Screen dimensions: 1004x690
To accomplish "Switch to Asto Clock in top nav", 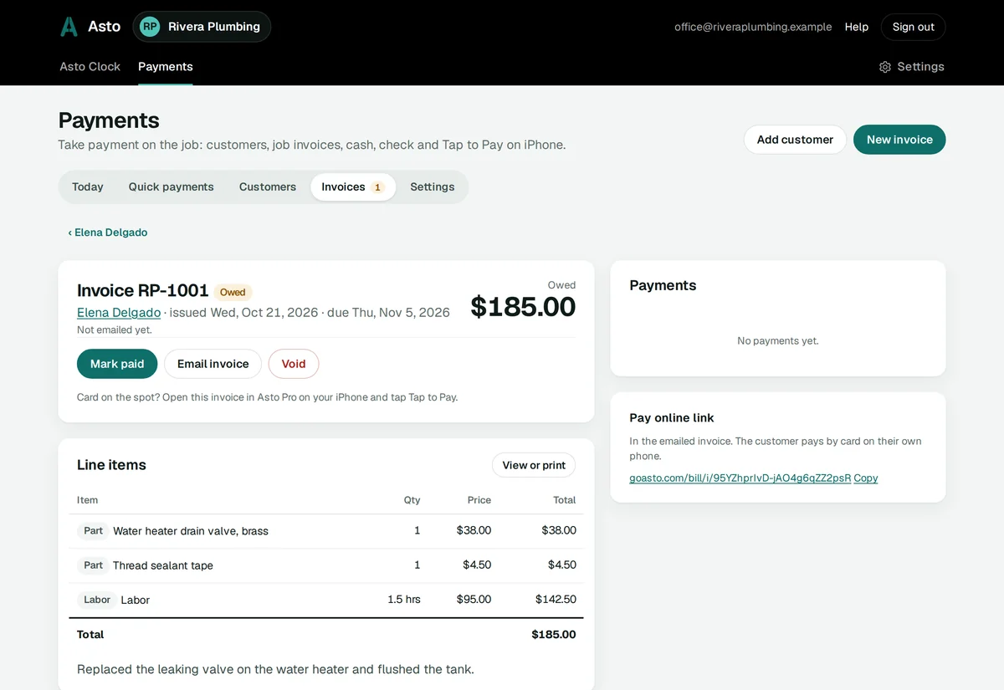I will (x=90, y=67).
